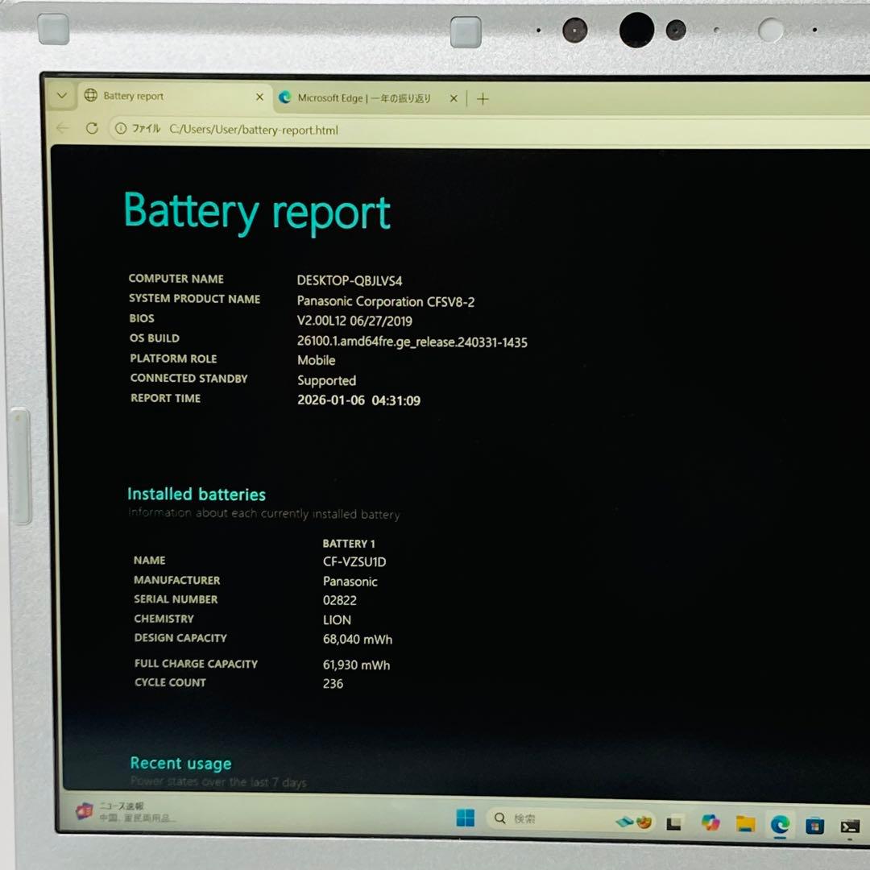Open Windows Terminal from the taskbar
Viewport: 870px width, 870px height.
point(850,823)
